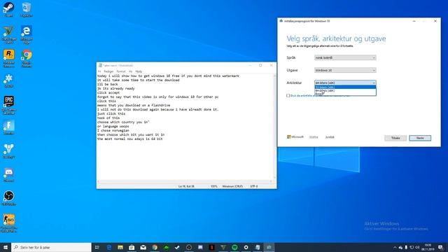Choose Begge in Arkitektur list
The height and width of the screenshot is (252, 448).
(345, 94)
